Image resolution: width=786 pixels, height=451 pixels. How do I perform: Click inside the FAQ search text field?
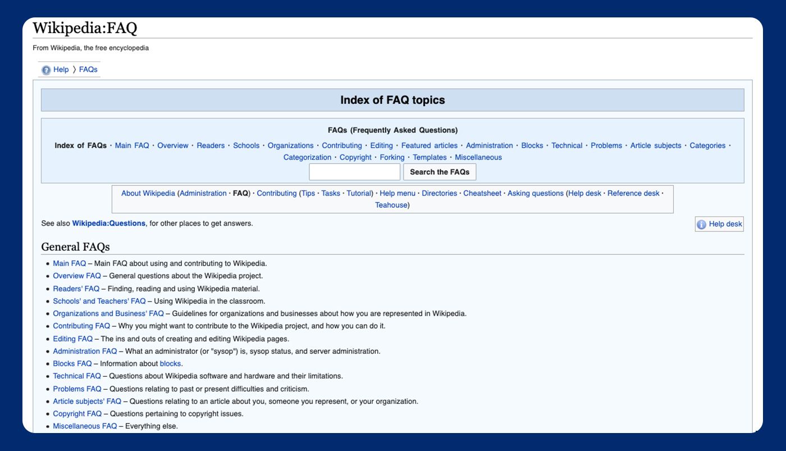tap(354, 172)
